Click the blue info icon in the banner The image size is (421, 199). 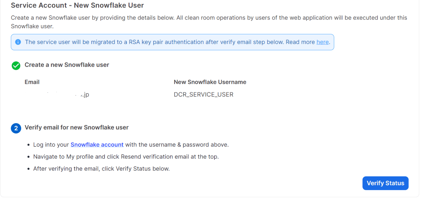18,42
